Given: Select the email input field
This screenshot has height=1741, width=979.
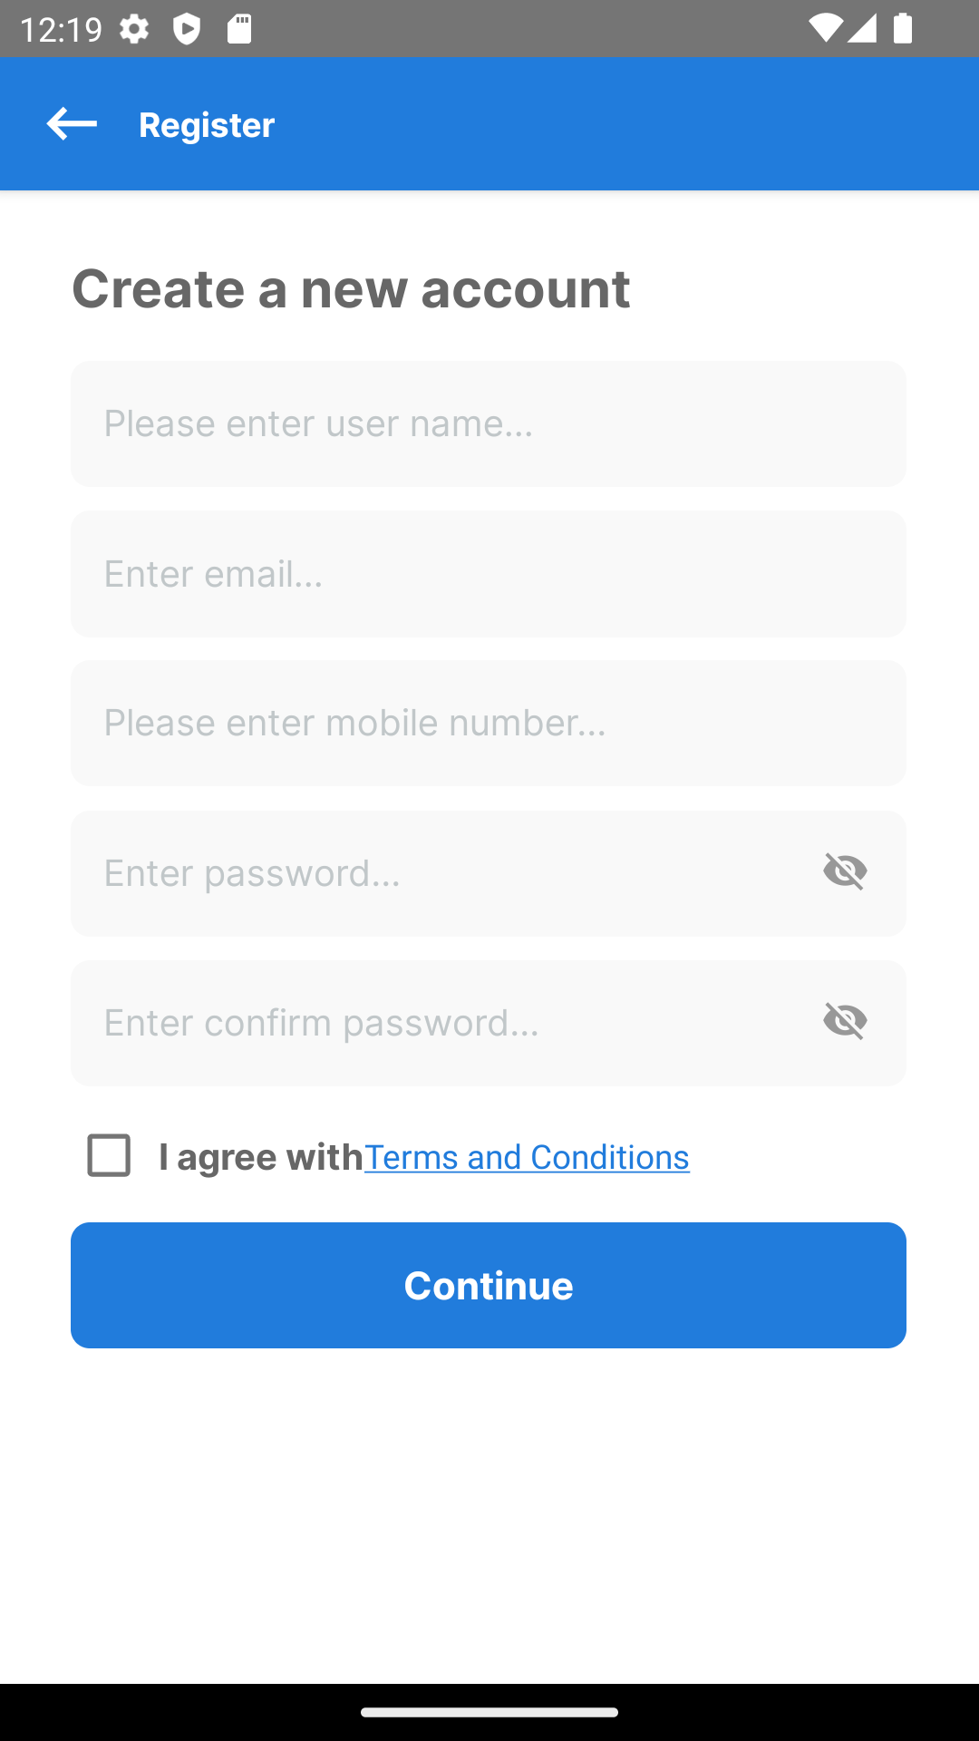Looking at the screenshot, I should 489,574.
